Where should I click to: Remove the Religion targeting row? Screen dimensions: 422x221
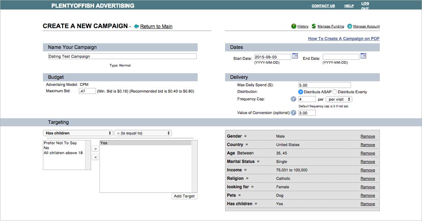click(368, 178)
